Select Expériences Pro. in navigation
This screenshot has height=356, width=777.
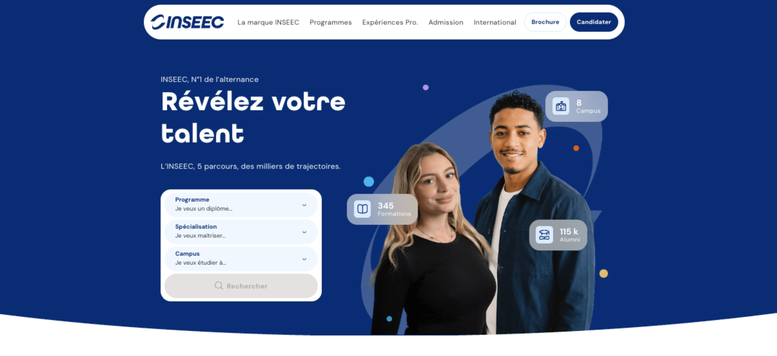[390, 22]
